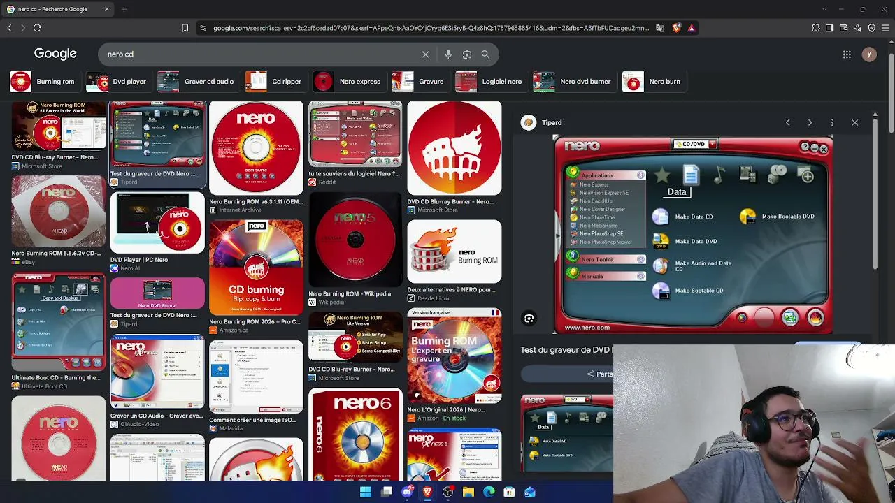
Task: Click the Brave Rewards triangle icon
Action: click(x=691, y=28)
